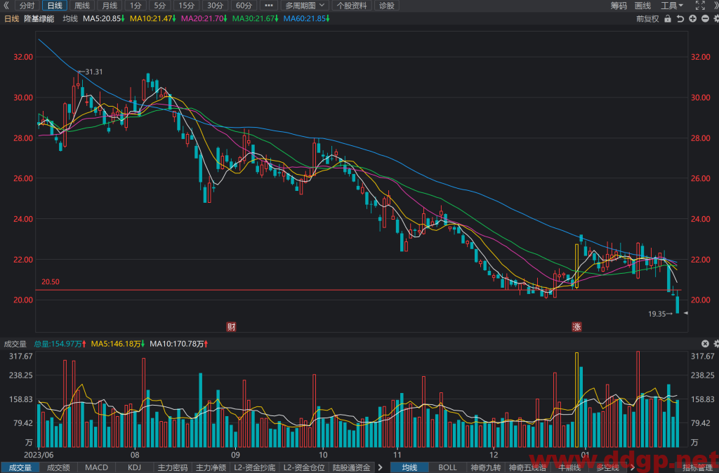Open 筹码 chip distribution

(619, 6)
